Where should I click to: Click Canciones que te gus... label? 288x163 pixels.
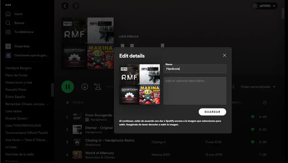(x=31, y=55)
